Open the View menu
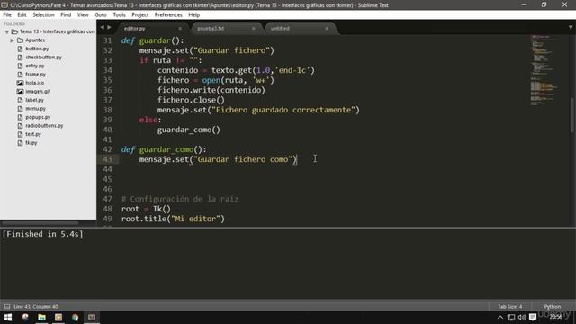The width and height of the screenshot is (576, 324). tap(83, 14)
